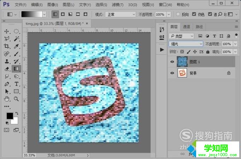Swap foreground and background colors

[x=17, y=113]
